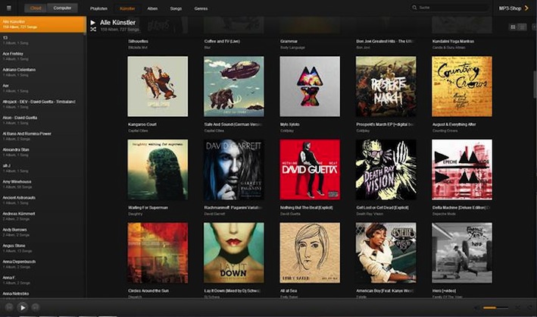The width and height of the screenshot is (537, 317).
Task: Open Waiting For Superman album cover
Action: click(x=158, y=169)
